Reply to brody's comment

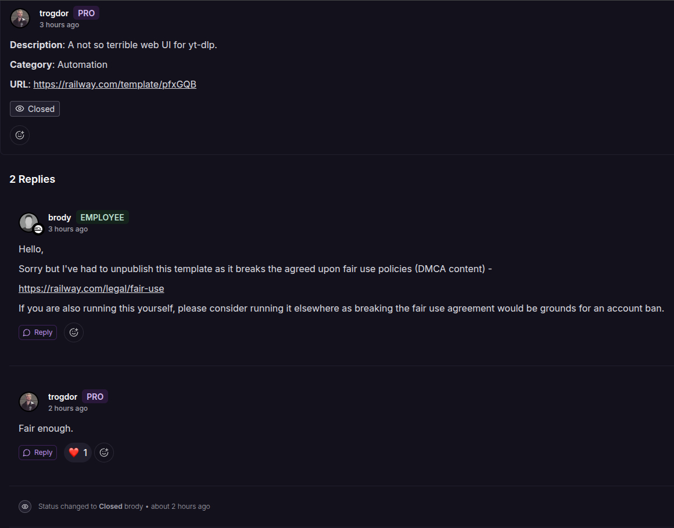coord(38,332)
